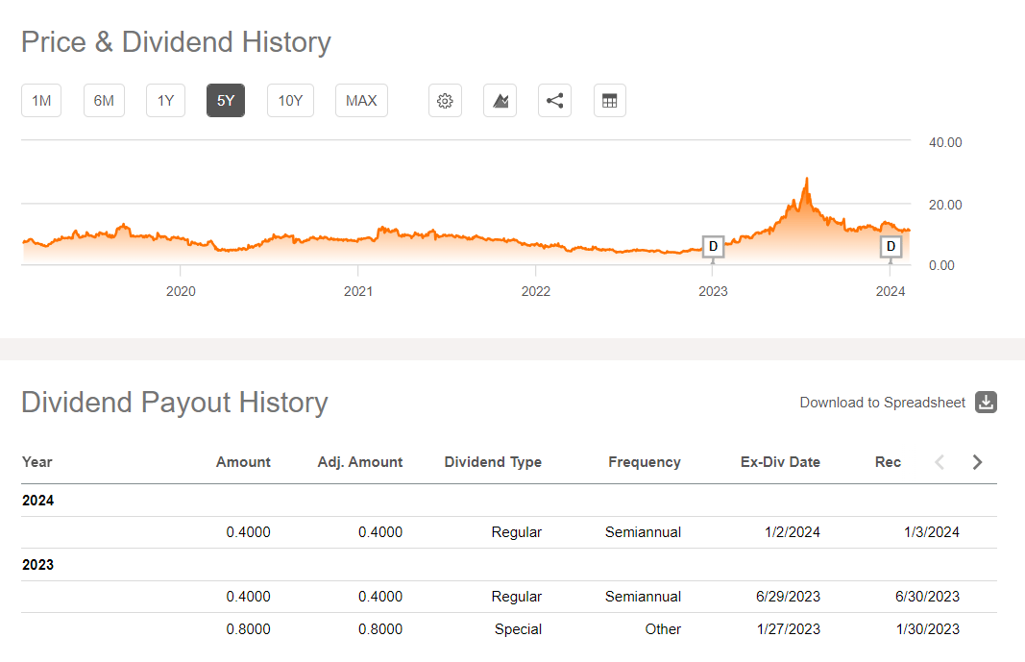Click the area chart type icon
This screenshot has height=662, width=1025.
click(500, 101)
